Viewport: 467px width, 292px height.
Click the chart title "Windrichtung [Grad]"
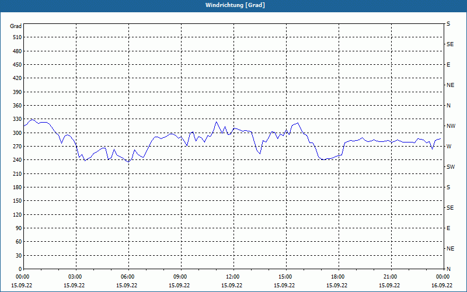coord(235,5)
